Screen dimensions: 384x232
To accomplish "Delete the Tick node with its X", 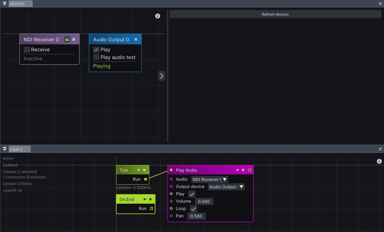I will click(x=145, y=170).
